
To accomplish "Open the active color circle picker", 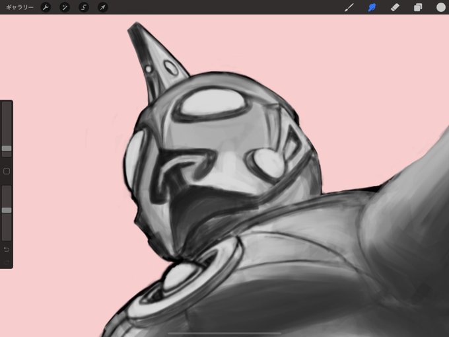I will pyautogui.click(x=440, y=7).
